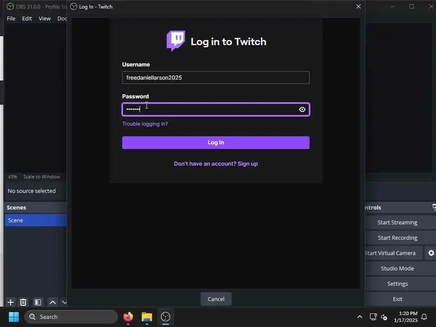Click muted volume tray icon
The width and height of the screenshot is (436, 327).
(384, 317)
